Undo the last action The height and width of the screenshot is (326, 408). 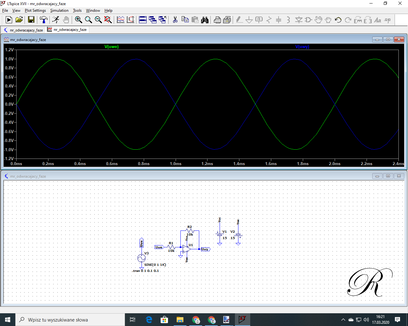pyautogui.click(x=338, y=20)
